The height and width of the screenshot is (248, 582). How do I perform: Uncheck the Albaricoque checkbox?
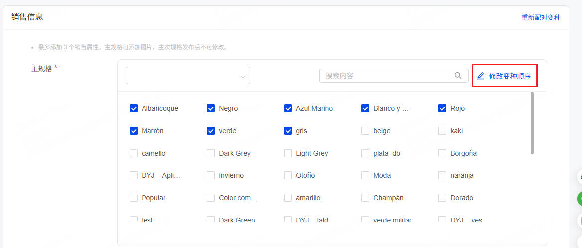tap(134, 108)
